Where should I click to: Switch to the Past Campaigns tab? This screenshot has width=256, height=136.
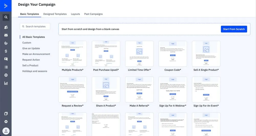pyautogui.click(x=93, y=14)
